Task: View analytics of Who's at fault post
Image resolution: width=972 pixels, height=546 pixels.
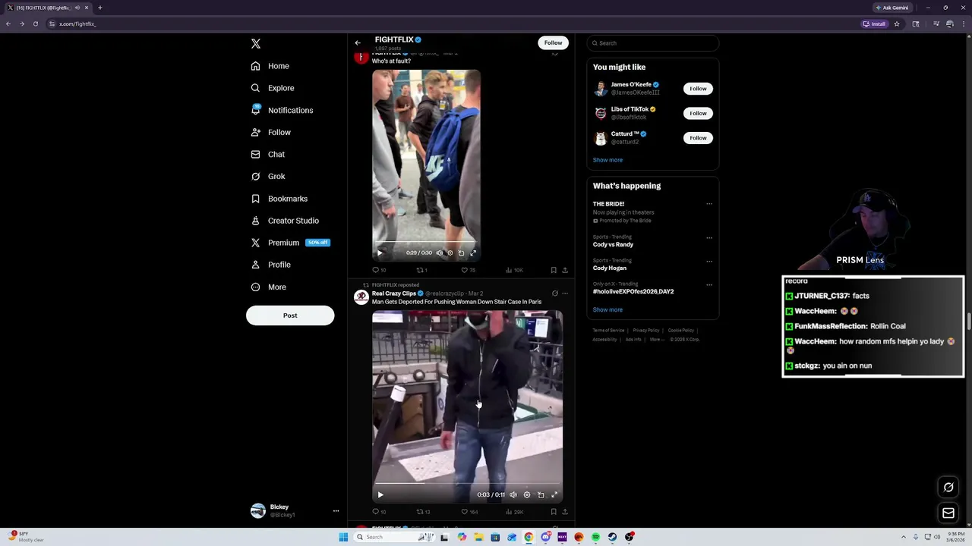Action: click(x=515, y=270)
